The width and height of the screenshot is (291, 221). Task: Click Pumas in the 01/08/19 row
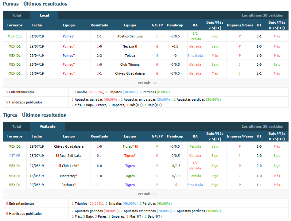(68, 36)
